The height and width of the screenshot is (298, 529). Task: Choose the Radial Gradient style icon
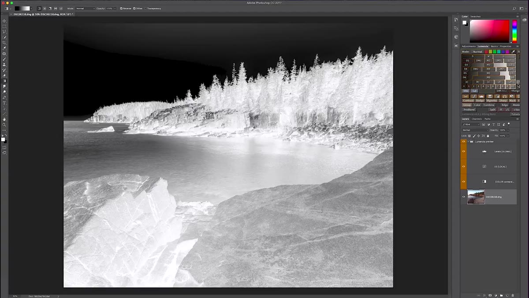coord(45,8)
